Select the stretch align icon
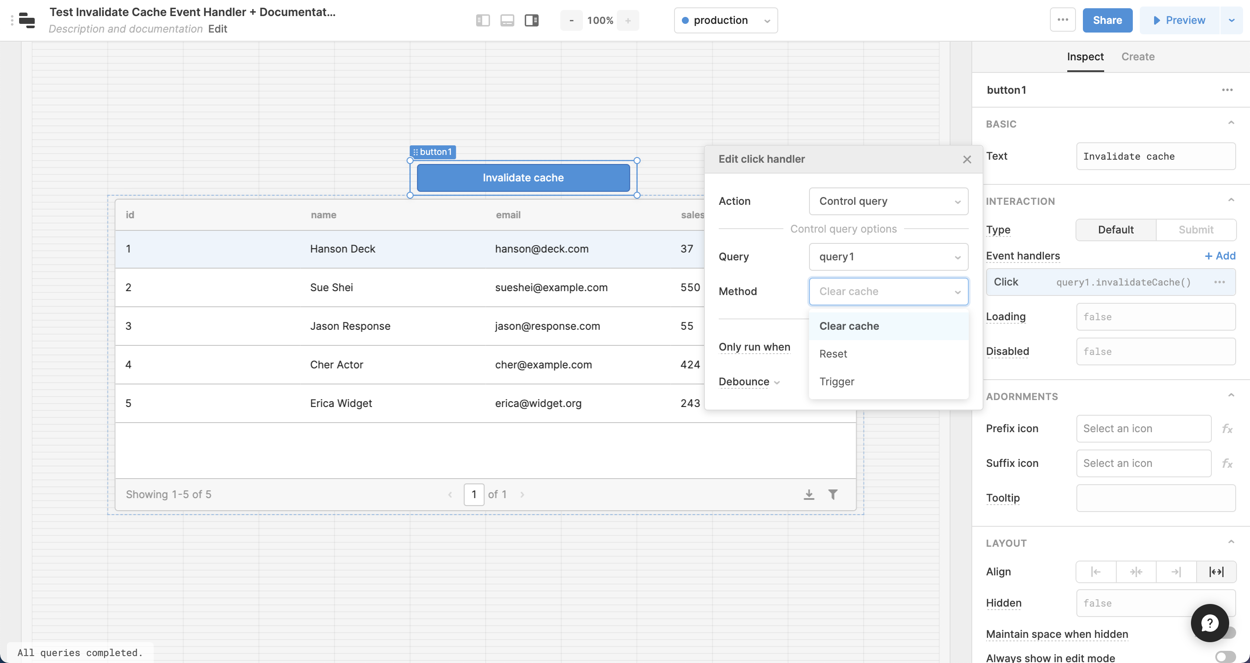Screen dimensions: 1250x663 pos(1216,572)
